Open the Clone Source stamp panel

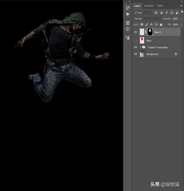(128, 37)
